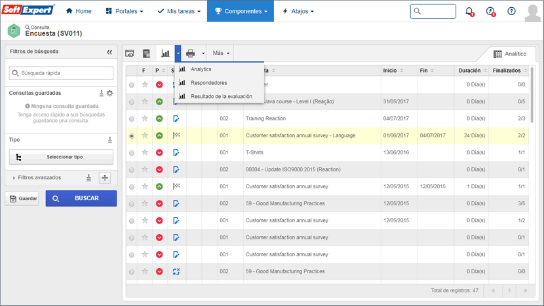Screen dimensions: 544x306
Task: Expand Filtros avanzados section
Action: (x=37, y=178)
